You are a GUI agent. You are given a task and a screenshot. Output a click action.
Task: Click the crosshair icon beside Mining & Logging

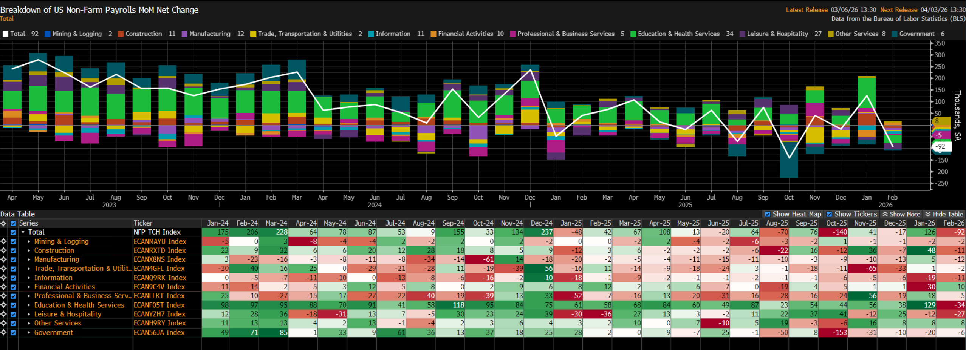click(3, 241)
